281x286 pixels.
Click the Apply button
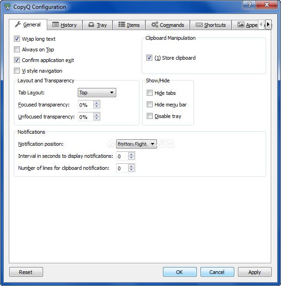click(255, 272)
